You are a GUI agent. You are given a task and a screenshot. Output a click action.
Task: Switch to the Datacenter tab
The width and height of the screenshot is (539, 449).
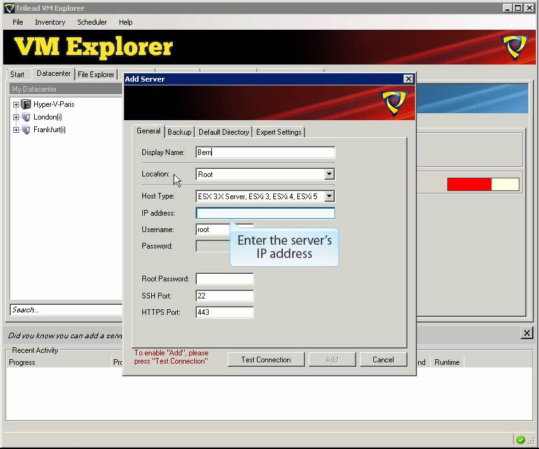coord(53,73)
